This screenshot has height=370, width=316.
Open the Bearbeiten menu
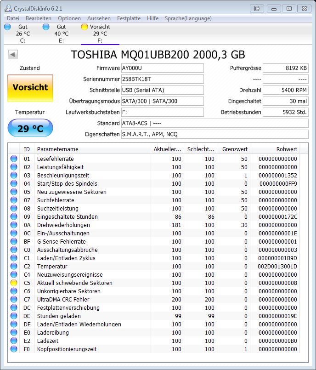pyautogui.click(x=39, y=18)
